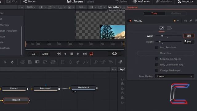Add a pRender particle node
This screenshot has width=197, height=111.
pyautogui.click(x=111, y=62)
